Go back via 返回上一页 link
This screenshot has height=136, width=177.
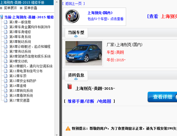74,4
